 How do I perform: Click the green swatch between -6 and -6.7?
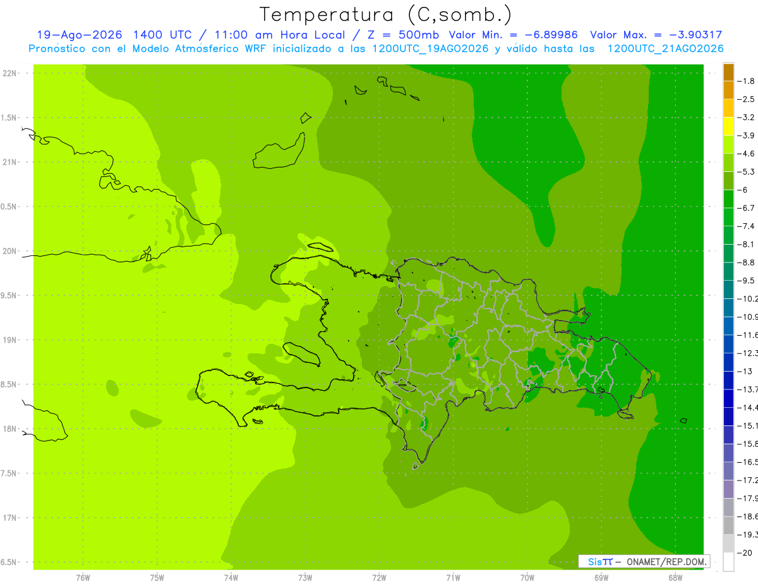coord(728,199)
